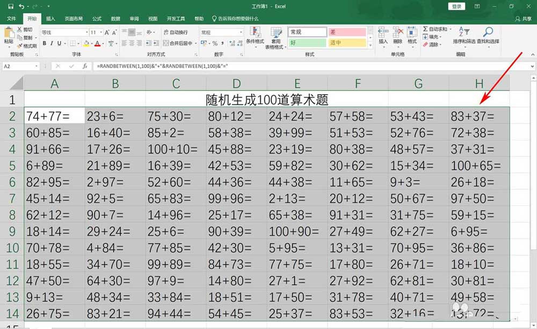The image size is (537, 329).
Task: Pick a fill color from the fill color swatch
Action: [86, 43]
